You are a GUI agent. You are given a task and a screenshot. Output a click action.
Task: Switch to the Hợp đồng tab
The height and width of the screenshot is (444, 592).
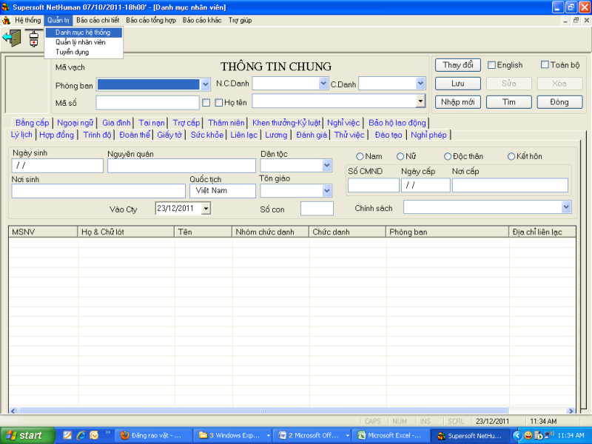tap(57, 135)
